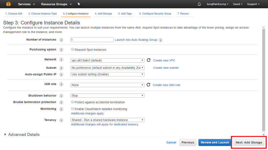Open the Shutdown behavior dropdown

[x=107, y=96]
